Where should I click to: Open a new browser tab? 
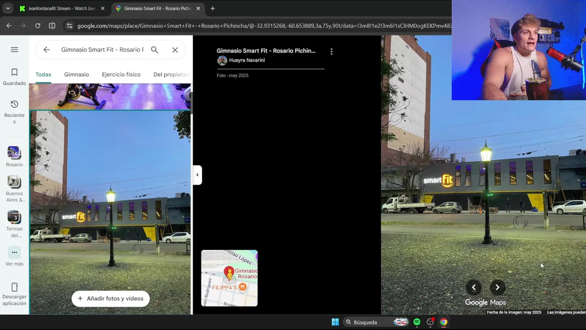pyautogui.click(x=212, y=8)
